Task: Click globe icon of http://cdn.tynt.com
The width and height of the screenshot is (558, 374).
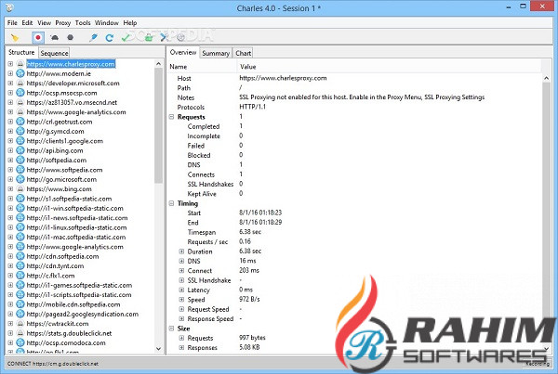Action: [20, 265]
